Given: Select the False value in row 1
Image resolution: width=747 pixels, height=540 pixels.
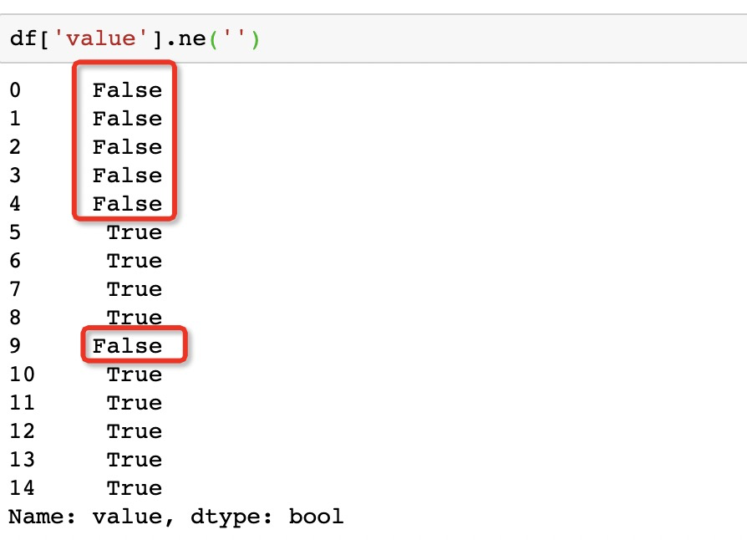Looking at the screenshot, I should coord(127,119).
